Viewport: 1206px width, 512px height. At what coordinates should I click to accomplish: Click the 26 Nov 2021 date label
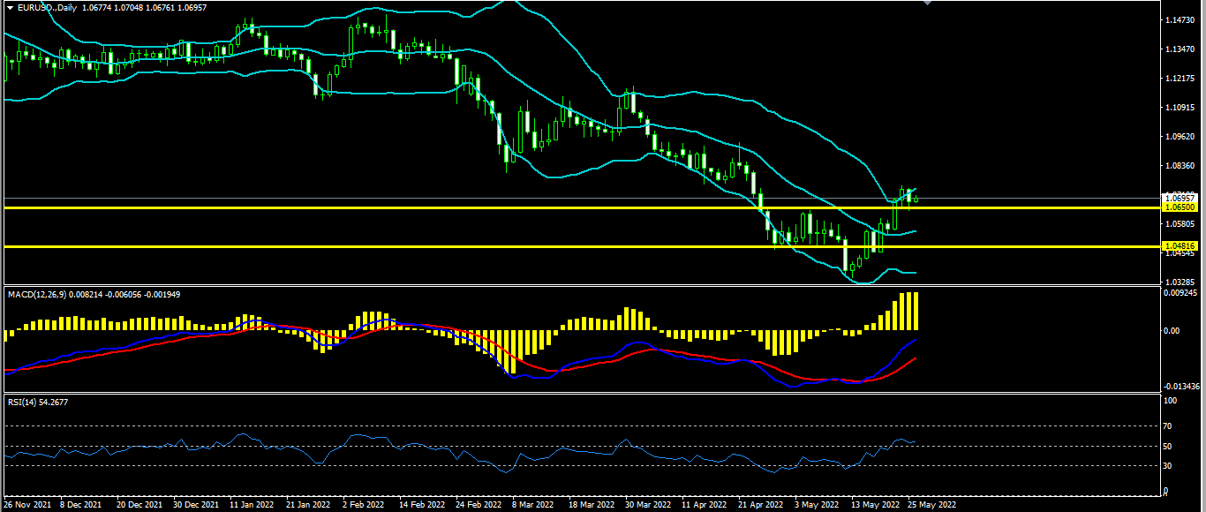(x=26, y=506)
